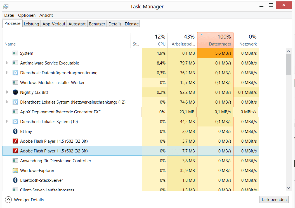Sort by the Name column header

[x=67, y=40]
